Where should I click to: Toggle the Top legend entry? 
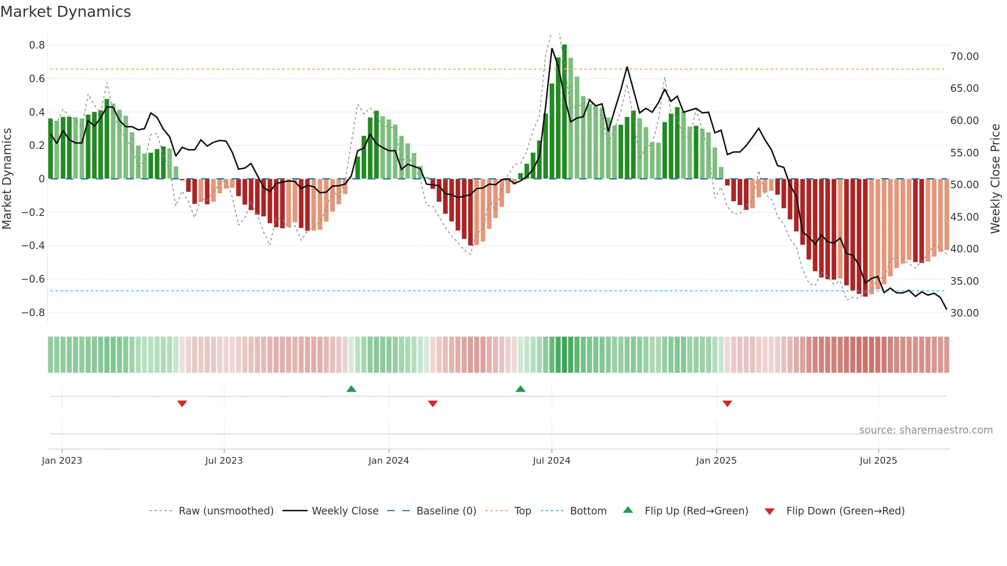(508, 511)
